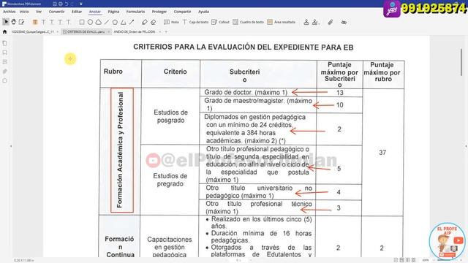Hide annotations using the eye icon
This screenshot has height=263, width=468.
tap(344, 22)
